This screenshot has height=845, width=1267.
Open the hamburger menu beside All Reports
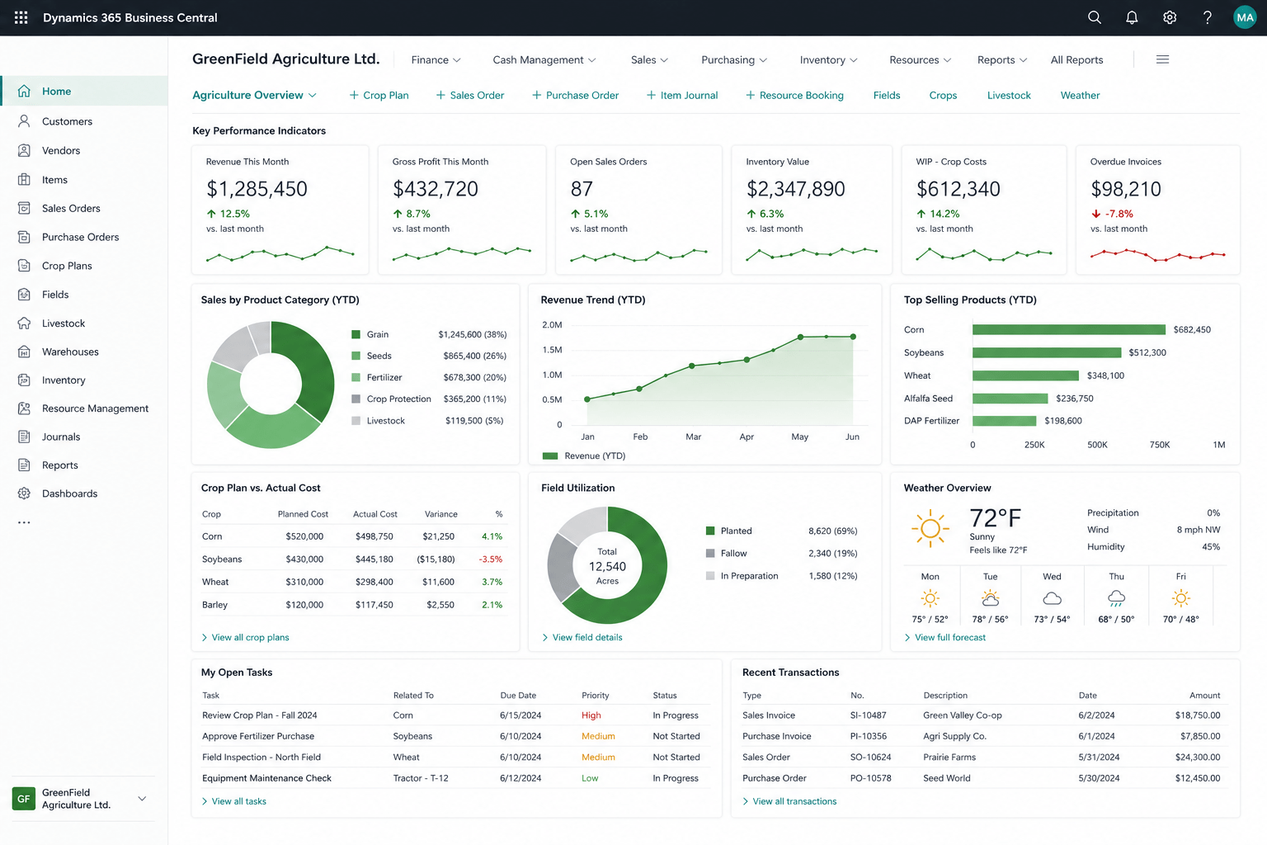(x=1162, y=59)
